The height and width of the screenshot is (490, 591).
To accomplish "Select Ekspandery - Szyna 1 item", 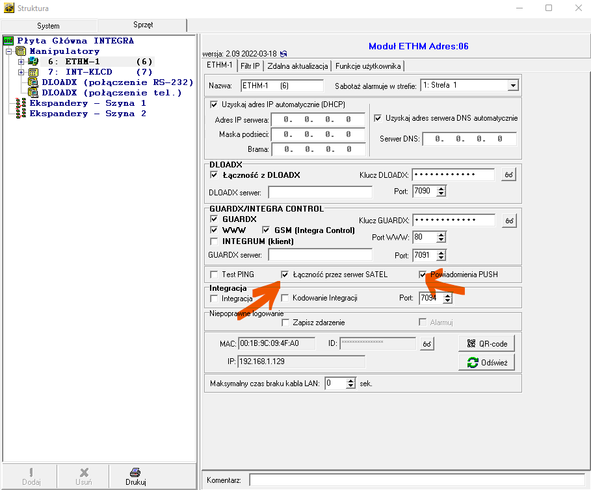I will 88,103.
